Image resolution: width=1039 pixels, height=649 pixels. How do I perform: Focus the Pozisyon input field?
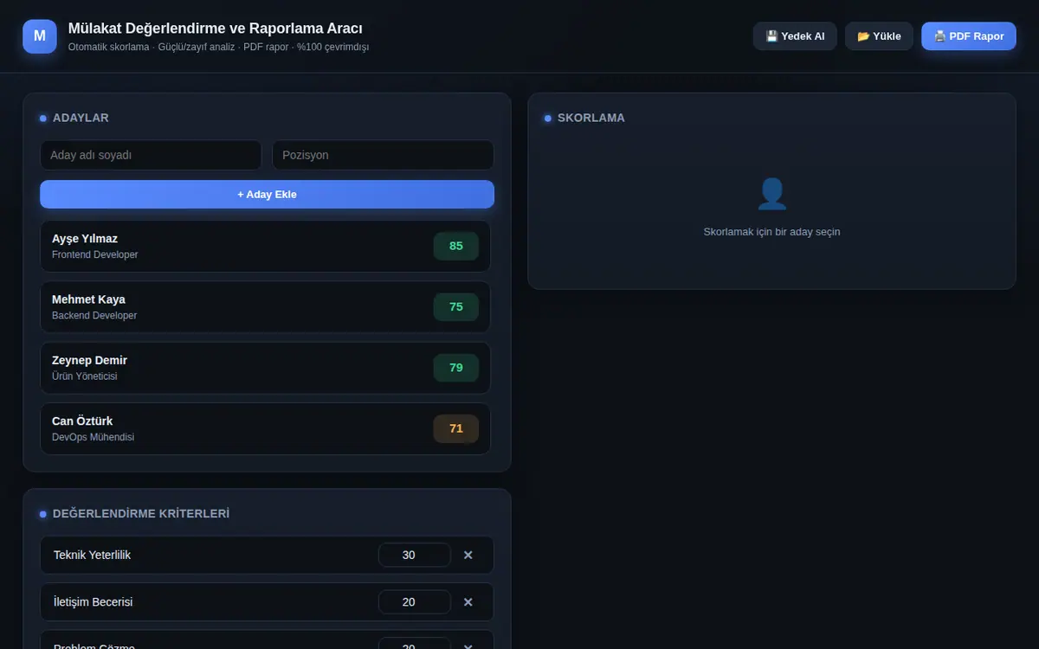[383, 156]
